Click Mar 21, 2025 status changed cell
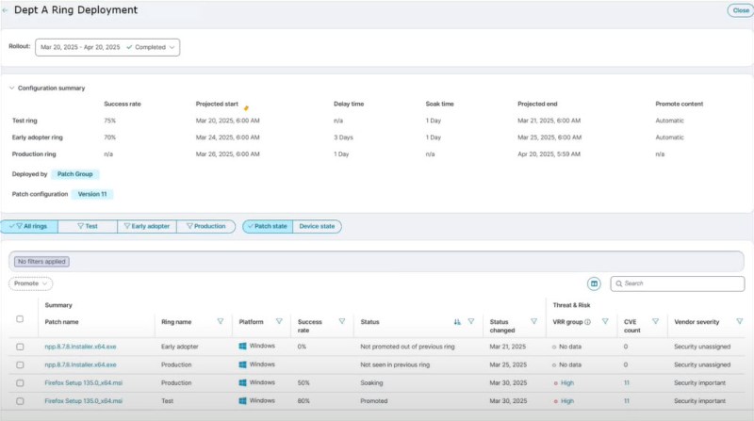The height and width of the screenshot is (421, 754). (x=507, y=347)
